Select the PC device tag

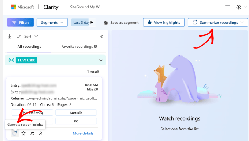[76, 121]
